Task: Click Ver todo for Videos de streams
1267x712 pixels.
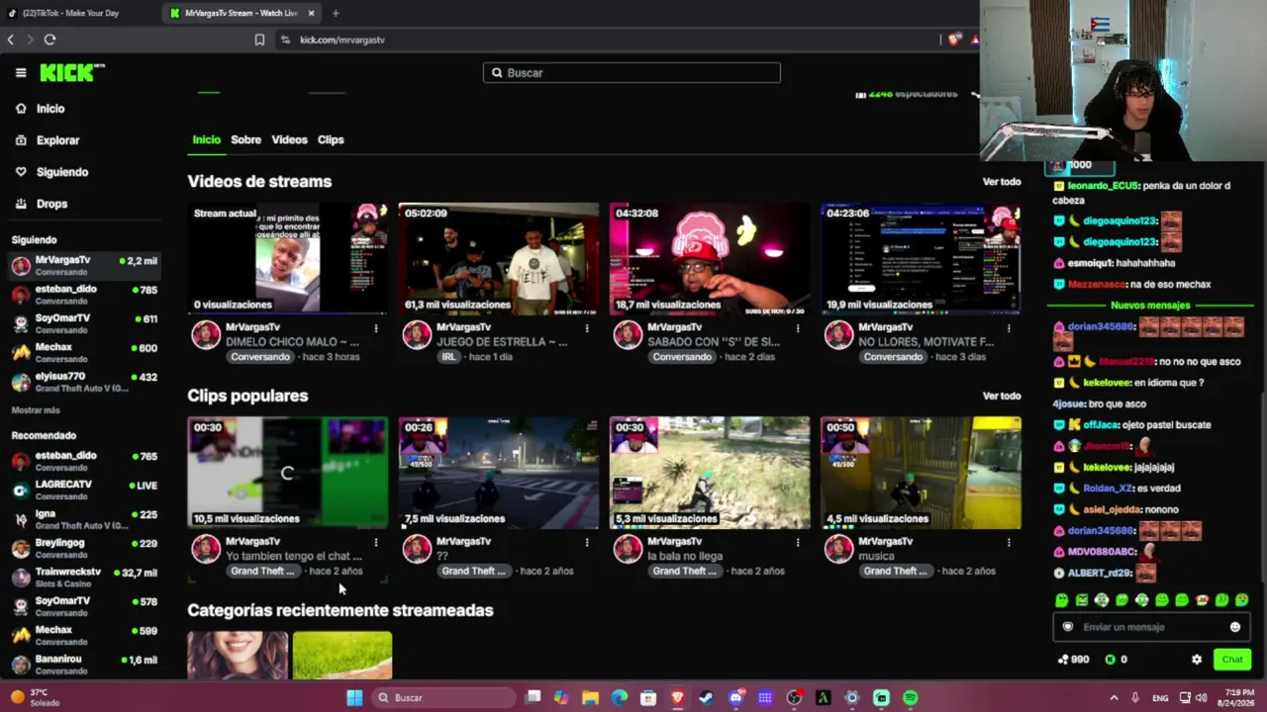Action: coord(1001,182)
